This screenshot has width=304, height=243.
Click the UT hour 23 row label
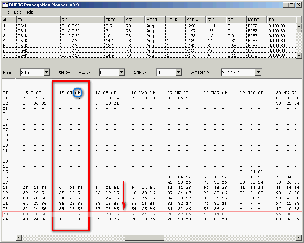coord(5,214)
